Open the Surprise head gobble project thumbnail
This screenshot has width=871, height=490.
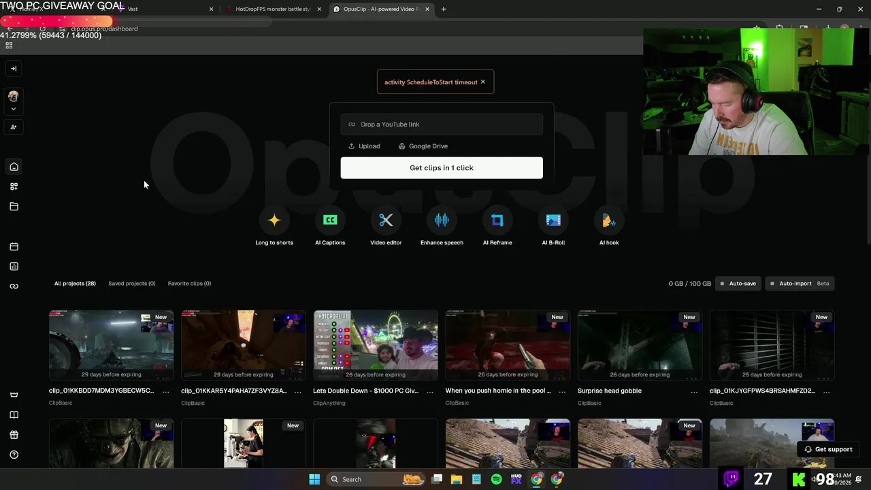(640, 345)
